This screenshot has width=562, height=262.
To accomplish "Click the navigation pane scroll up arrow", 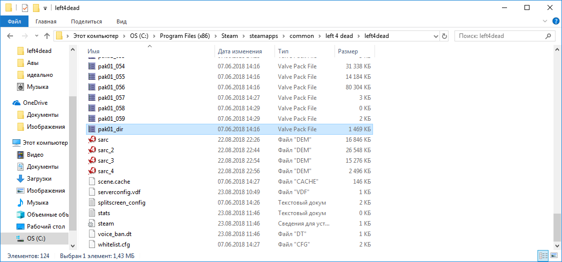I will 73,49.
